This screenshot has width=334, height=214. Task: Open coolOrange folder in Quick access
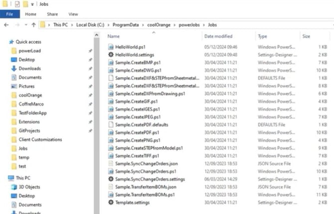30,95
